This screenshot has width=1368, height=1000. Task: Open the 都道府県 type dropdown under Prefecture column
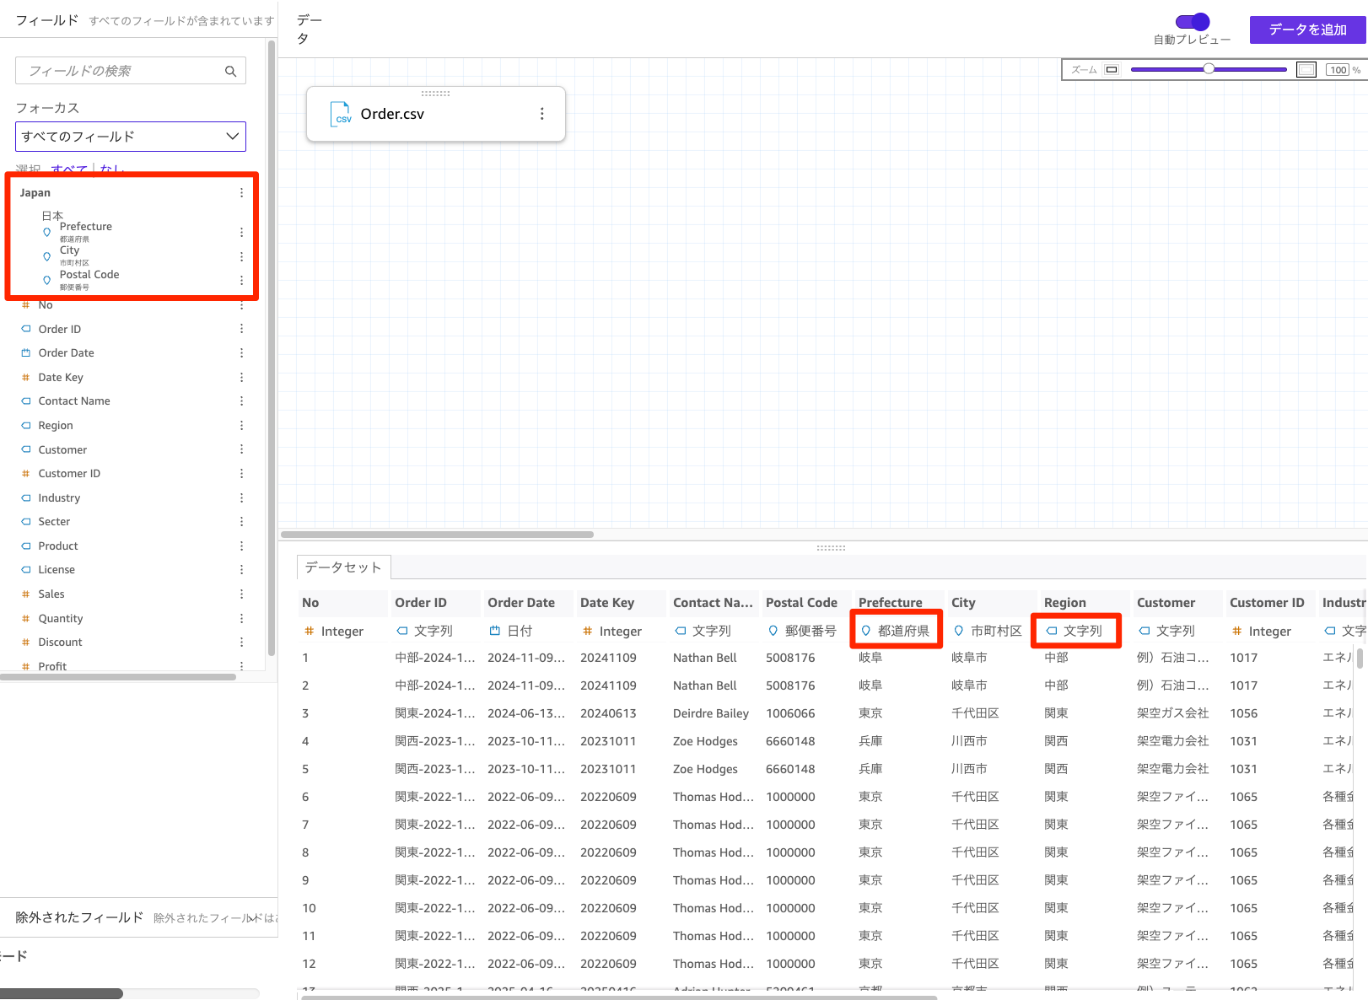pos(896,630)
